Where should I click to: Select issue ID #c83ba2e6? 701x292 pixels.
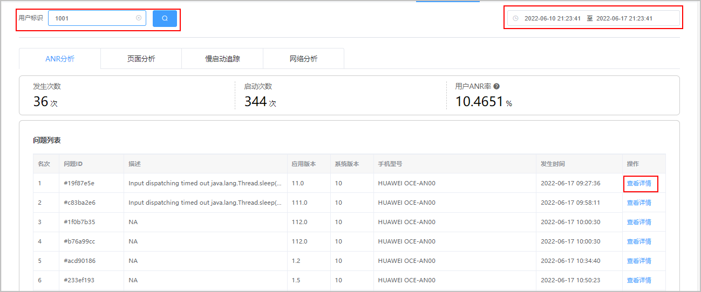79,203
